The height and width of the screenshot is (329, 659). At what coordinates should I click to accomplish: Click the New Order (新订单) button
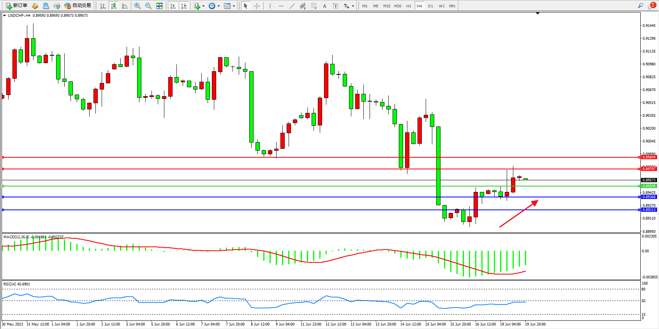16,6
